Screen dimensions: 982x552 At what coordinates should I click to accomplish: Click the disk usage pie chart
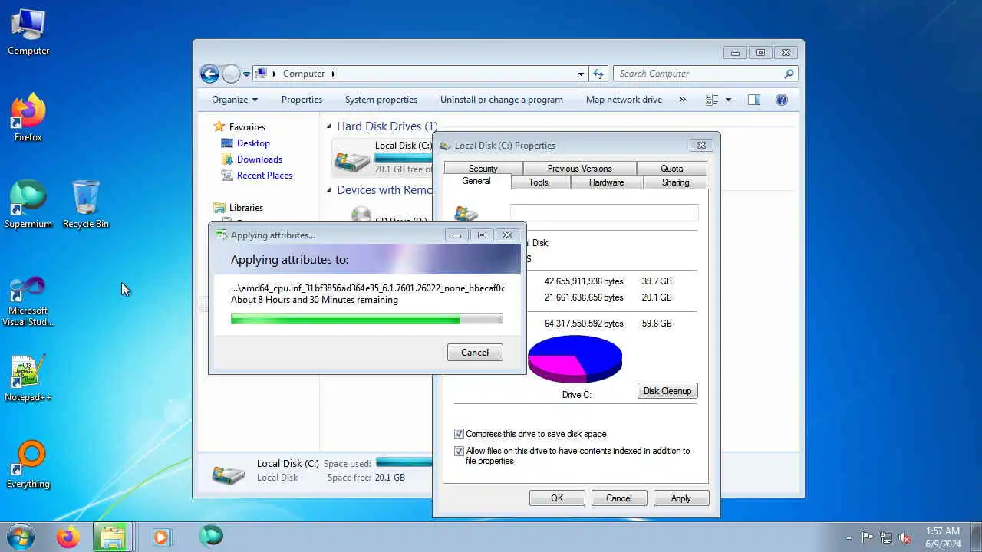click(x=575, y=358)
